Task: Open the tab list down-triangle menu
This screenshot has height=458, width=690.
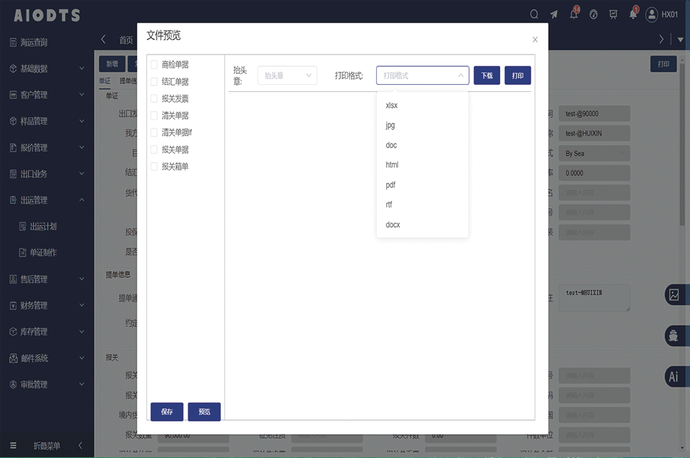Action: click(x=680, y=39)
